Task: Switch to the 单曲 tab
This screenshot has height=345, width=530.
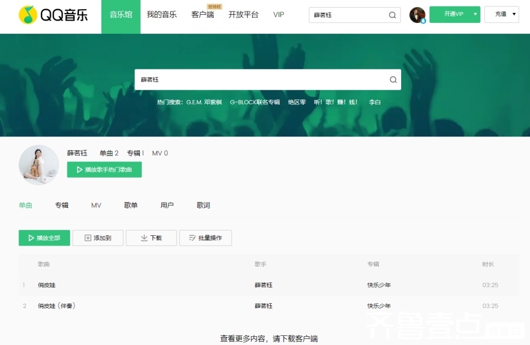Action: tap(26, 205)
